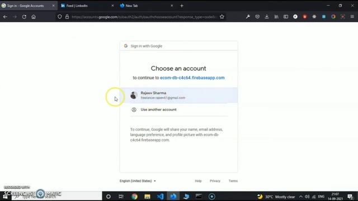Open Cortana from the taskbar

[x=109, y=197]
